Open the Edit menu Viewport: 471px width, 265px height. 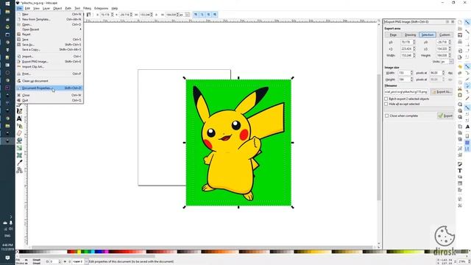[x=27, y=8]
